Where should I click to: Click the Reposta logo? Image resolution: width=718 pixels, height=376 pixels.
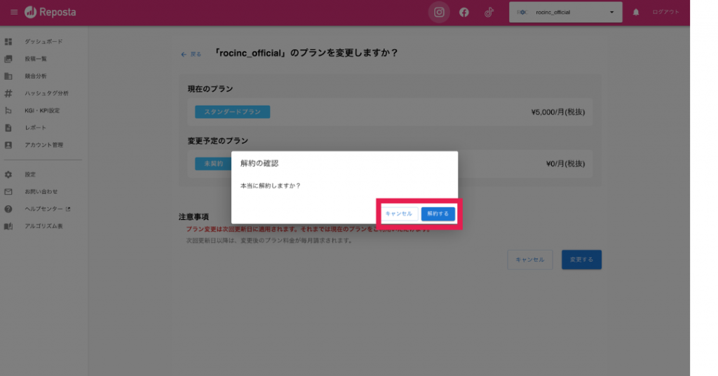pyautogui.click(x=50, y=13)
